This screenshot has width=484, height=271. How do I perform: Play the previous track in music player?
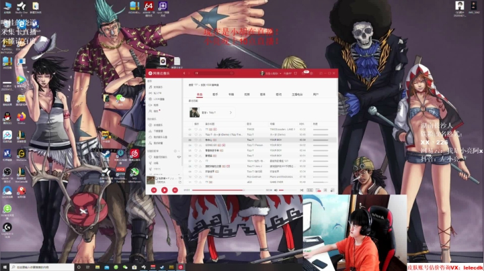click(154, 190)
